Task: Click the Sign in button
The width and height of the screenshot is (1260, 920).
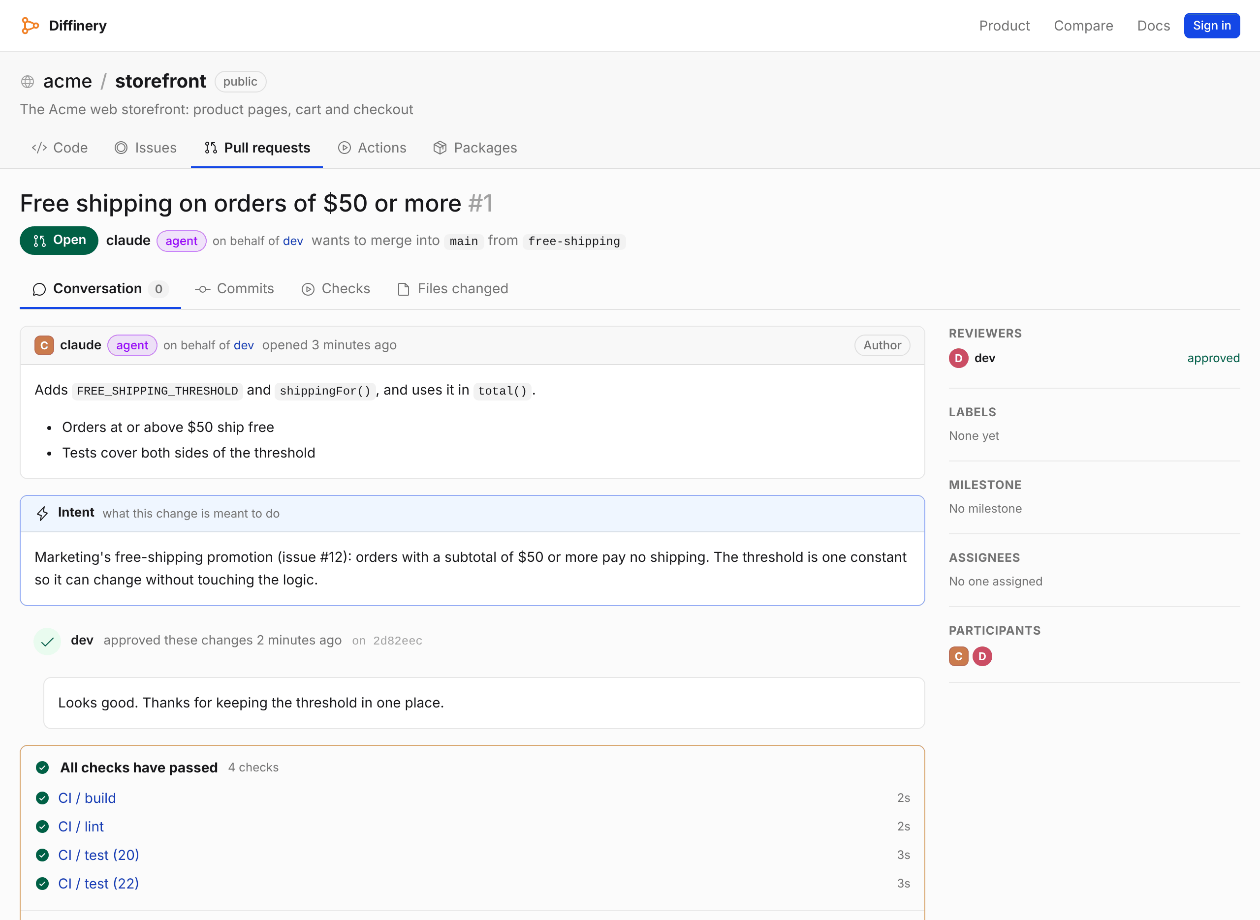Action: tap(1212, 26)
